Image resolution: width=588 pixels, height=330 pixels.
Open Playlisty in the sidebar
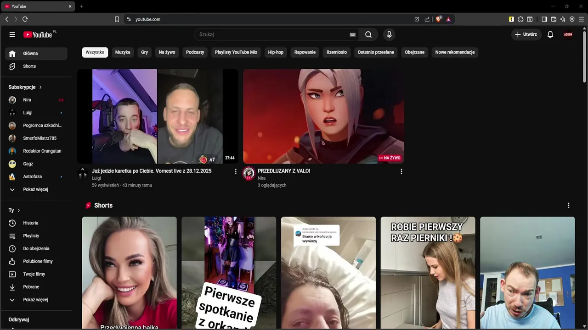tap(36, 236)
